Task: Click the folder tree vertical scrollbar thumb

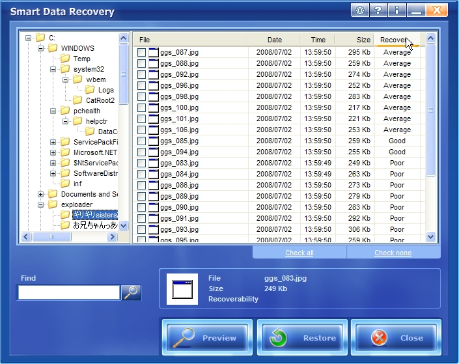Action: 123,74
